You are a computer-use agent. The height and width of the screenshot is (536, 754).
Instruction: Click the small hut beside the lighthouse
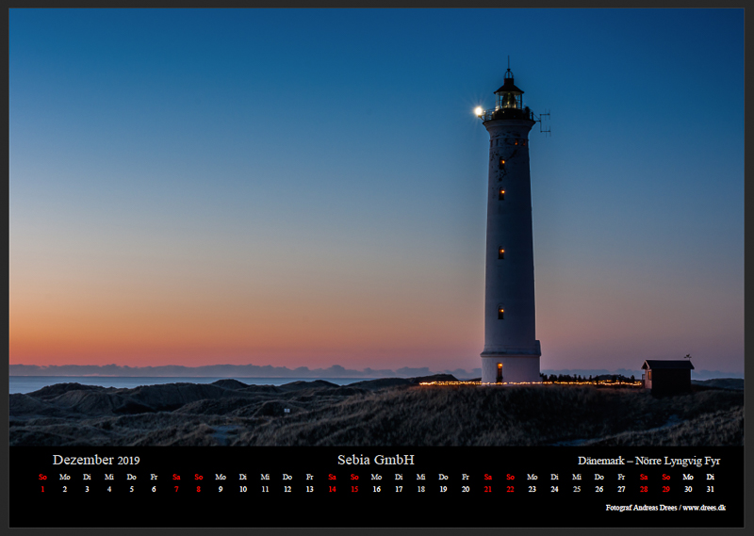[668, 377]
